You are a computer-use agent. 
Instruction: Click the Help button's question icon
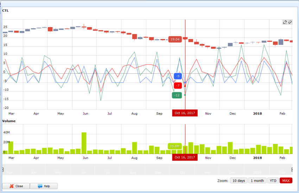[x=40, y=186]
